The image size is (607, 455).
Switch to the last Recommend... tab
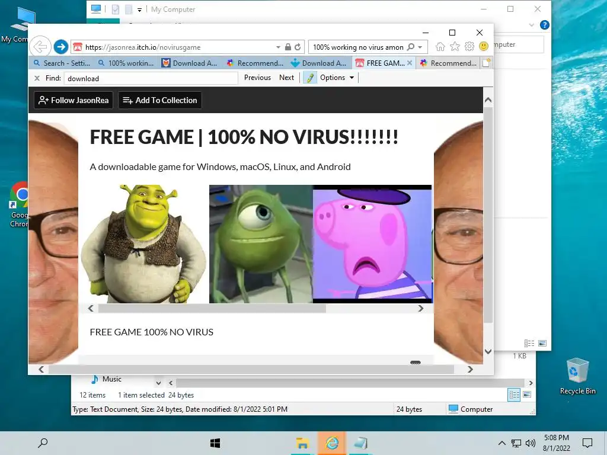point(449,63)
